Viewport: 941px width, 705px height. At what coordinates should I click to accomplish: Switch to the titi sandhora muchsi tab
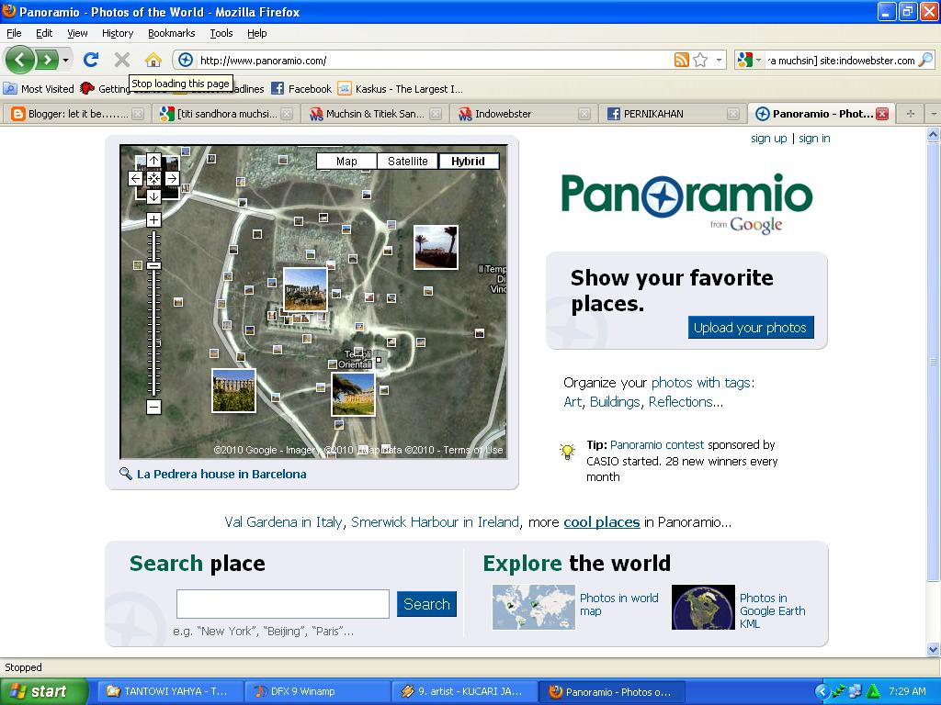point(225,113)
